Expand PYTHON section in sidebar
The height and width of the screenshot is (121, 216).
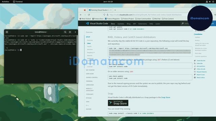[89, 98]
